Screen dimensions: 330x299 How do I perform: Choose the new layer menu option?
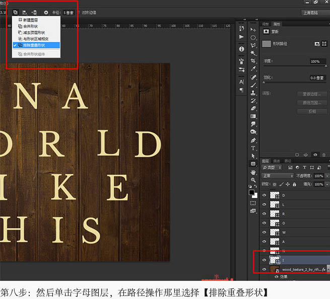click(36, 20)
